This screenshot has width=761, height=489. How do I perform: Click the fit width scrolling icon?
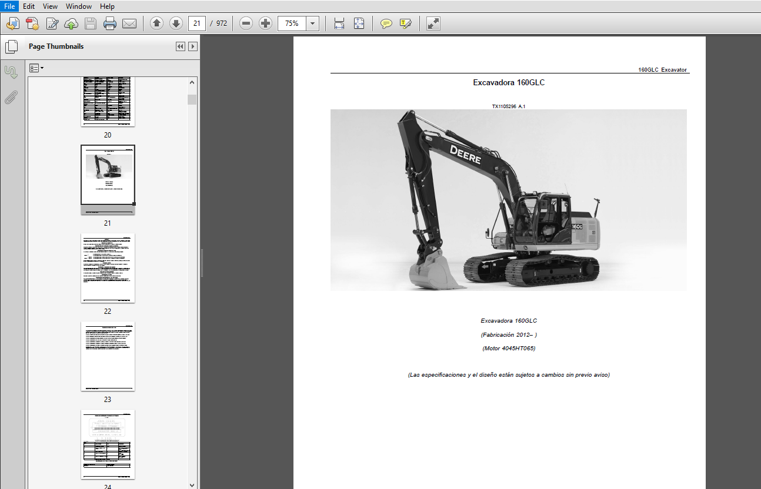[x=339, y=24]
